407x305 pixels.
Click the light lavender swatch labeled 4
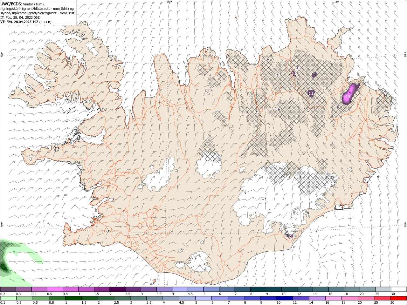click(180, 289)
